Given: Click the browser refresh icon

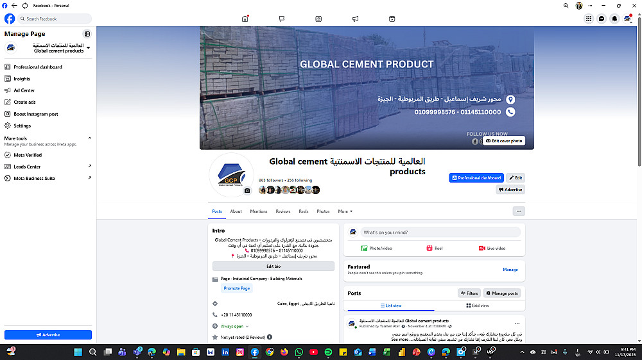Looking at the screenshot, I should (x=25, y=6).
